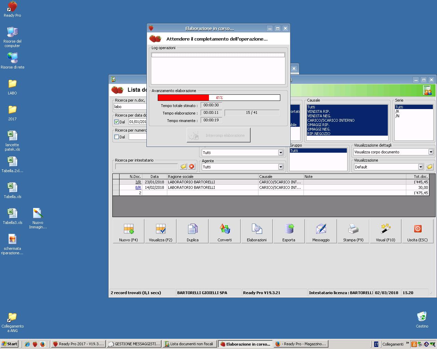Image resolution: width=437 pixels, height=349 pixels.
Task: Open Collegamento a ANG shortcut
Action: pyautogui.click(x=12, y=322)
